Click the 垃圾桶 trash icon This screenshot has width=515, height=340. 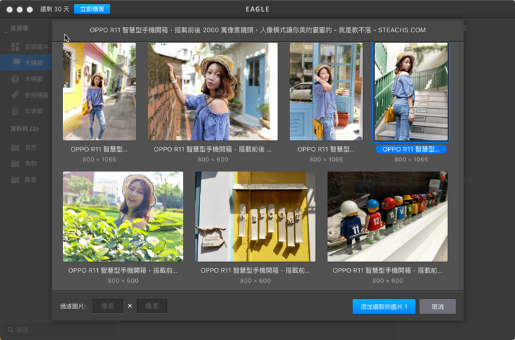pos(15,111)
